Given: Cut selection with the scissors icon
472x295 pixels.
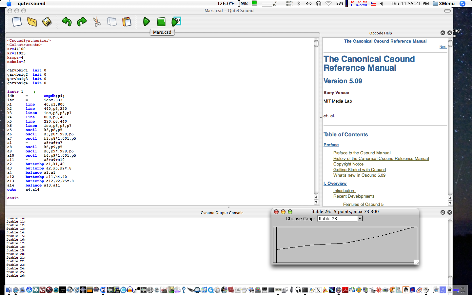Looking at the screenshot, I should pos(97,22).
